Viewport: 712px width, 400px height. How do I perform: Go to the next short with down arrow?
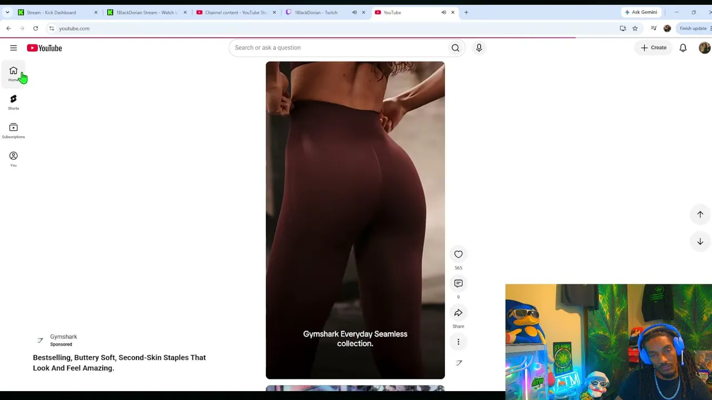(700, 242)
